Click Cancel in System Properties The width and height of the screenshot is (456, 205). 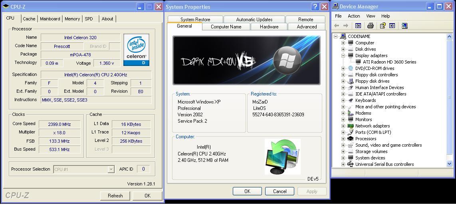(280, 191)
